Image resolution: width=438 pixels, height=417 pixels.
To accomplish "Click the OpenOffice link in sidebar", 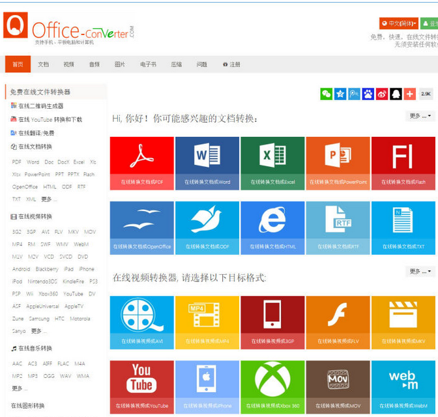I will coord(25,186).
